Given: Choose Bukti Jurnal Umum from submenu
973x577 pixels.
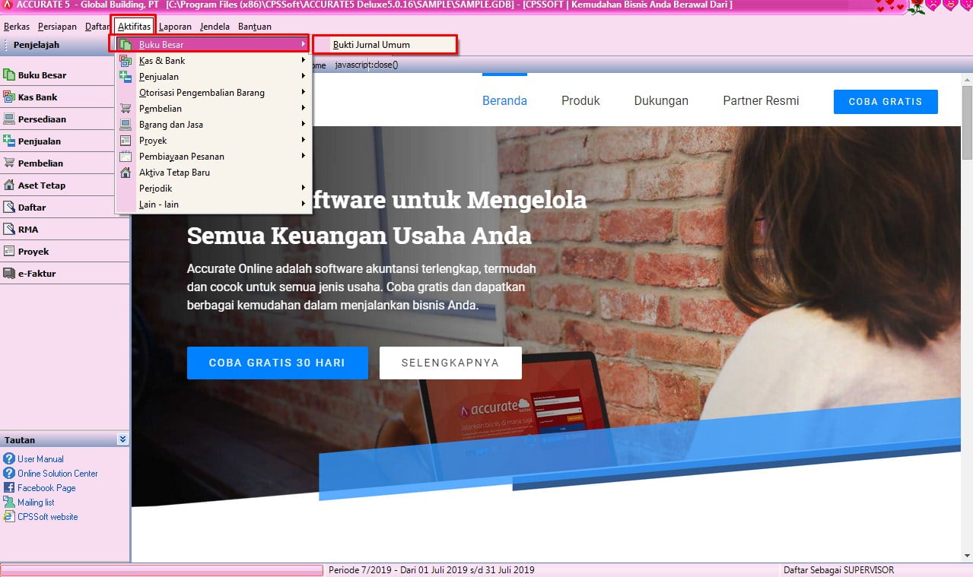Looking at the screenshot, I should (x=371, y=45).
